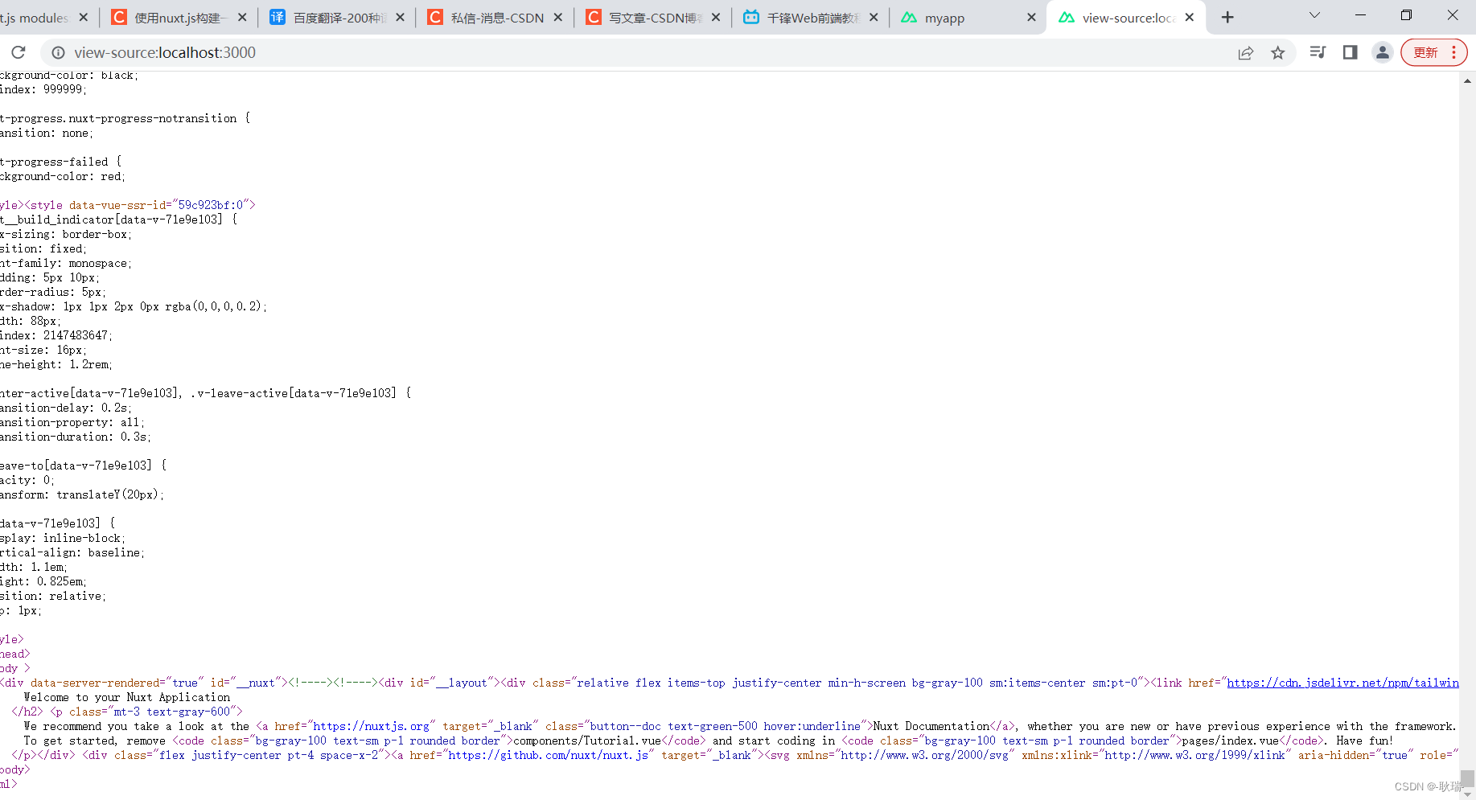
Task: Select the 'box-shadow' rgba line
Action: (134, 306)
